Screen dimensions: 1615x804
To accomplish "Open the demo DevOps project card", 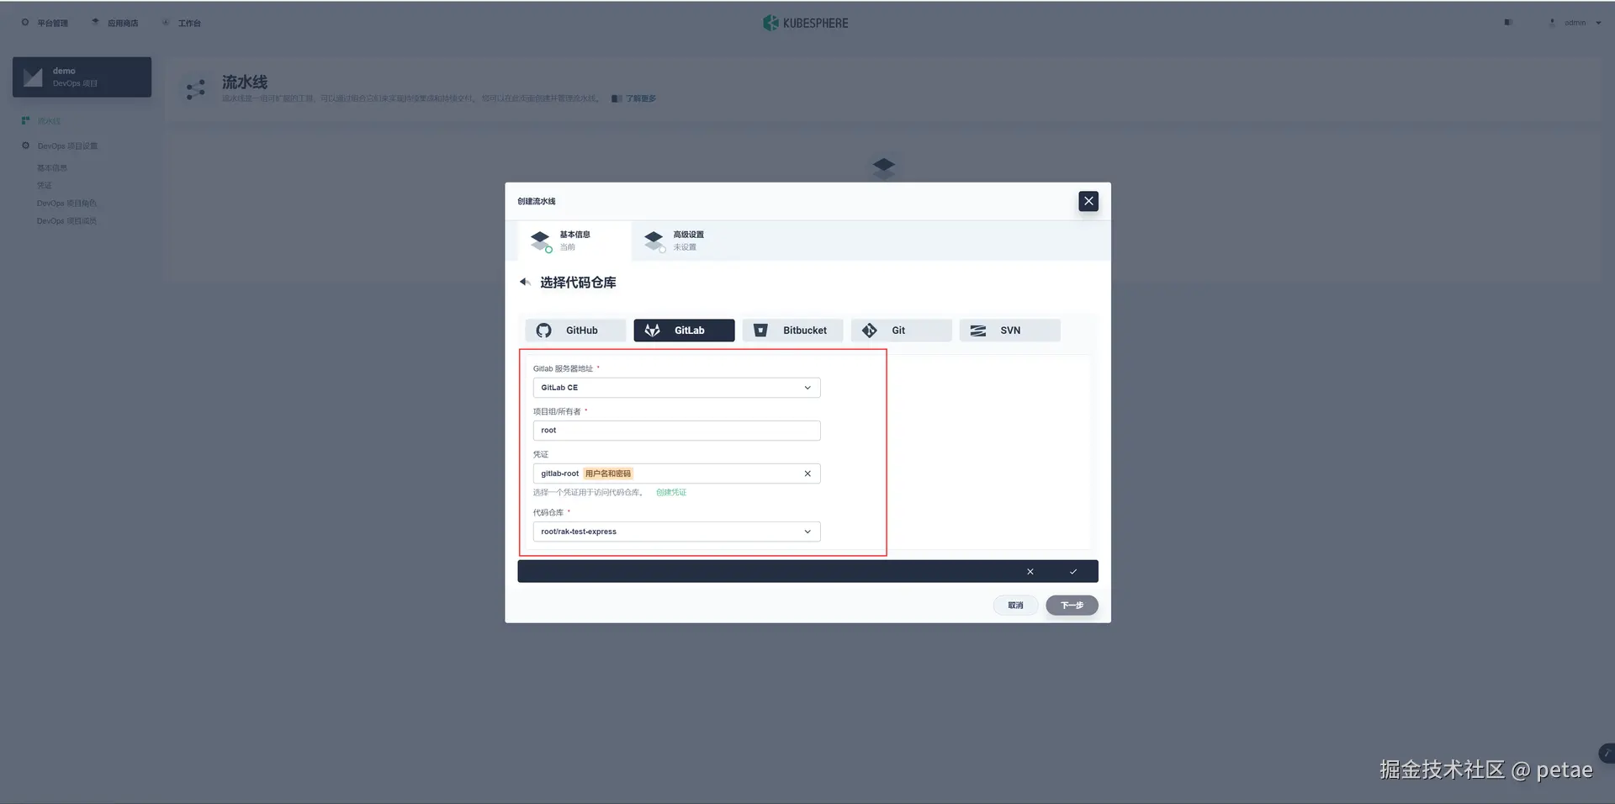I will point(82,77).
